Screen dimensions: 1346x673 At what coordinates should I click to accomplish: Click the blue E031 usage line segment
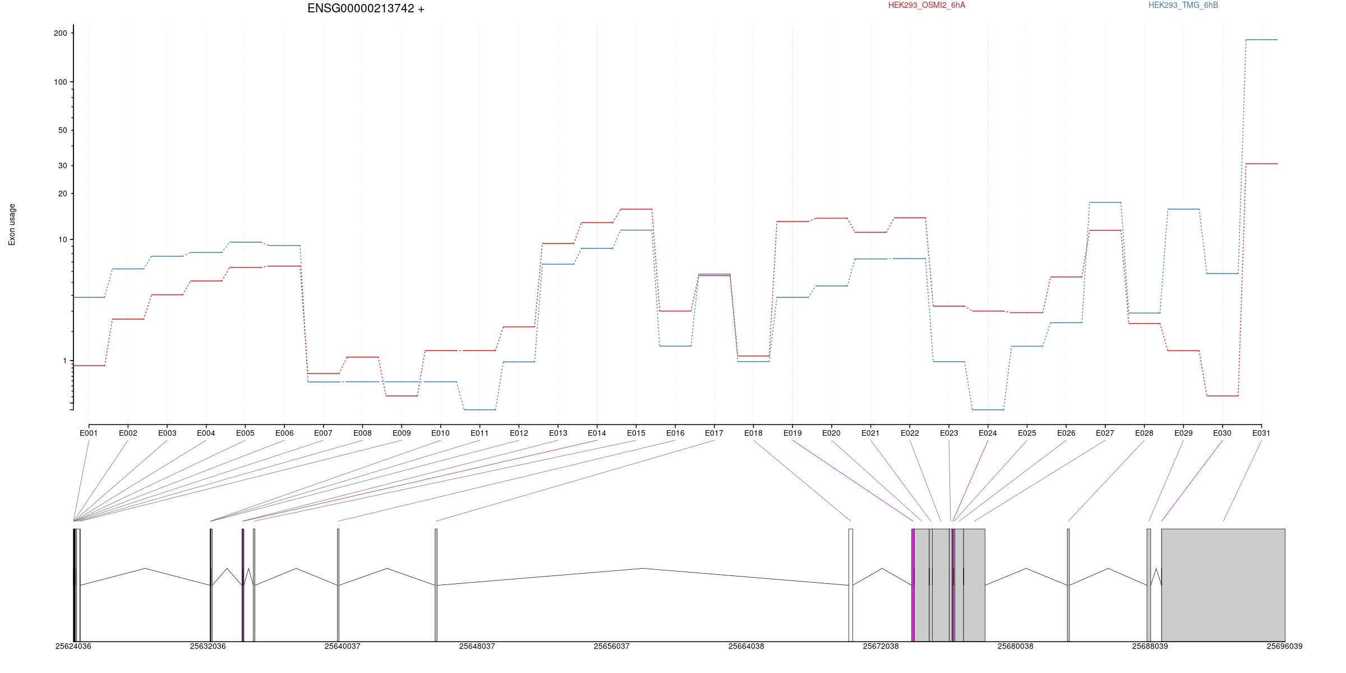tap(1261, 40)
